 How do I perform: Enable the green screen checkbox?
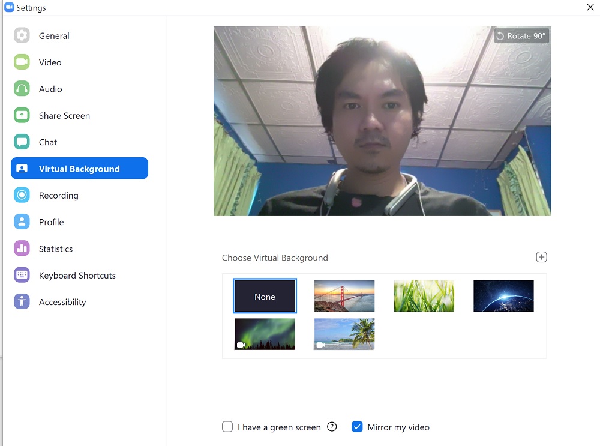(227, 426)
